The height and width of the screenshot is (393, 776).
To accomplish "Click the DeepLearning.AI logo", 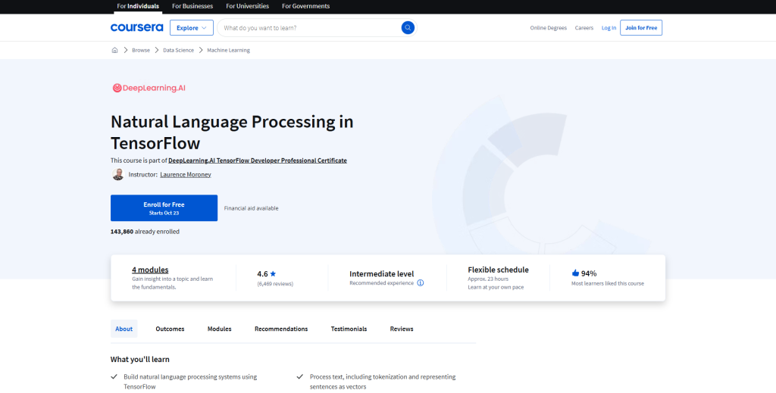I will point(149,88).
